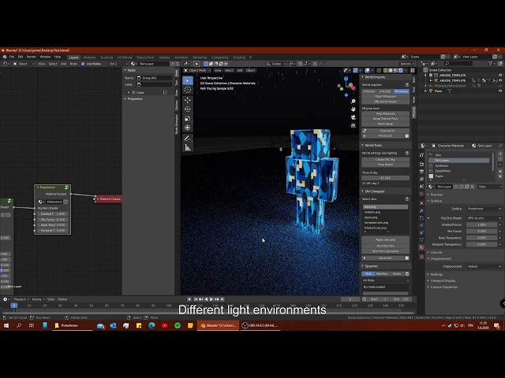Click the Apply skin png button

click(x=386, y=239)
